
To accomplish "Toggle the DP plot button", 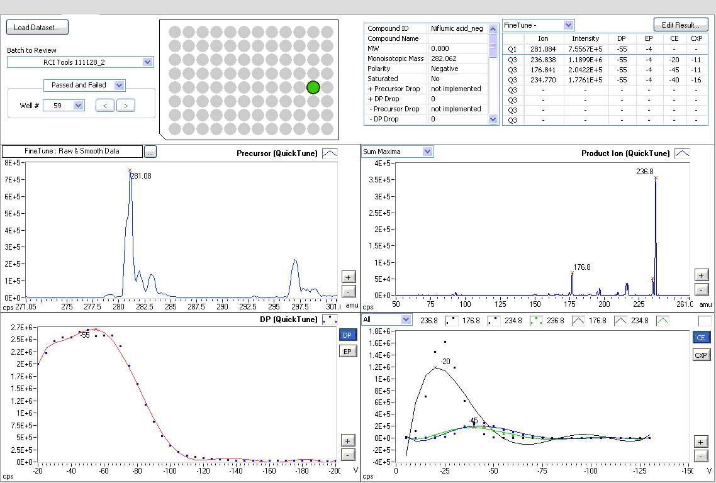I will (347, 335).
